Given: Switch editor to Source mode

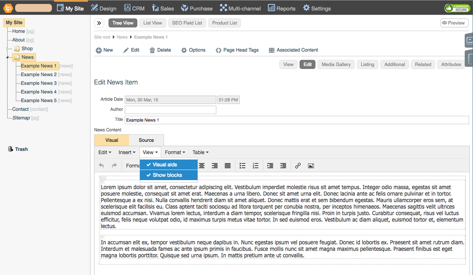Looking at the screenshot, I should [x=146, y=140].
